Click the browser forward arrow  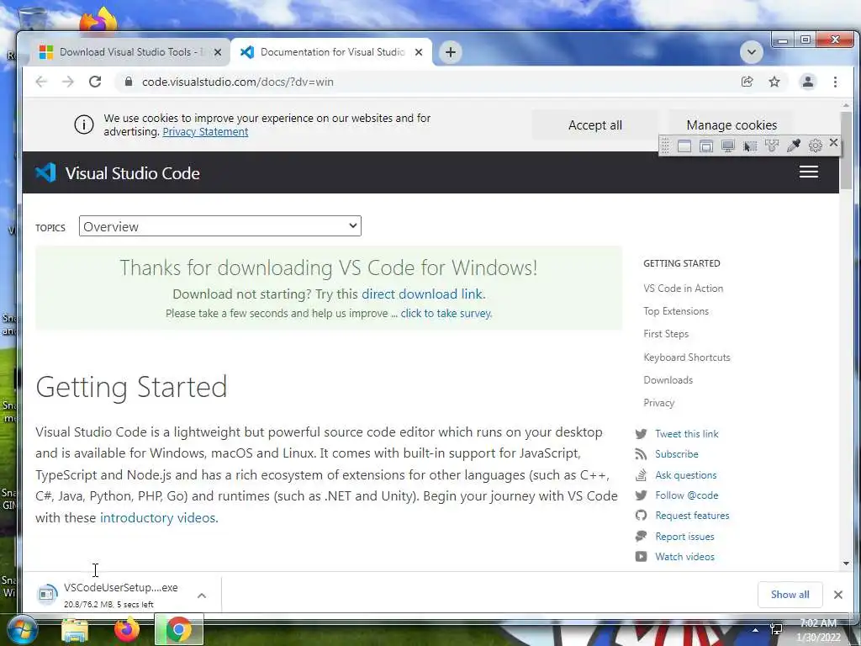click(x=67, y=82)
